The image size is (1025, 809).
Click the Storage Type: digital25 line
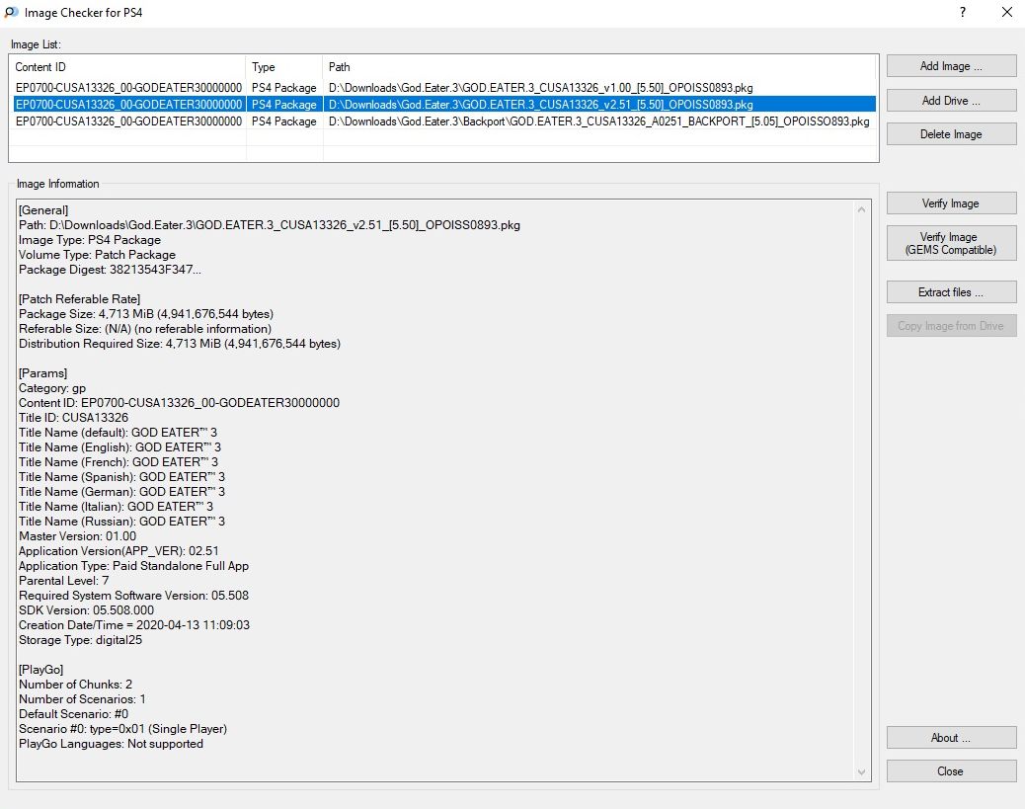[x=80, y=640]
